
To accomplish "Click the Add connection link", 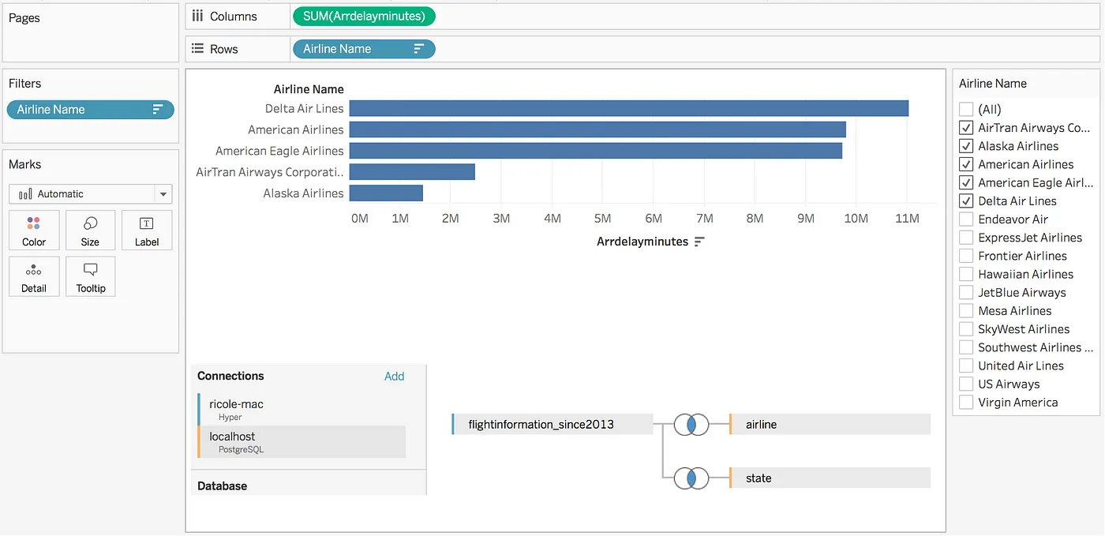I will point(394,377).
